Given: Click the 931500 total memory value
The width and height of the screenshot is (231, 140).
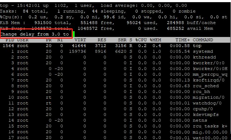Looking at the screenshot, I should [x=43, y=23].
